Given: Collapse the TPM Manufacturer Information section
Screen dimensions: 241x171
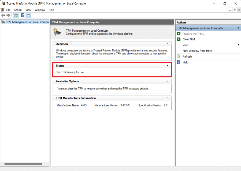Looking at the screenshot, I should coord(167,98).
